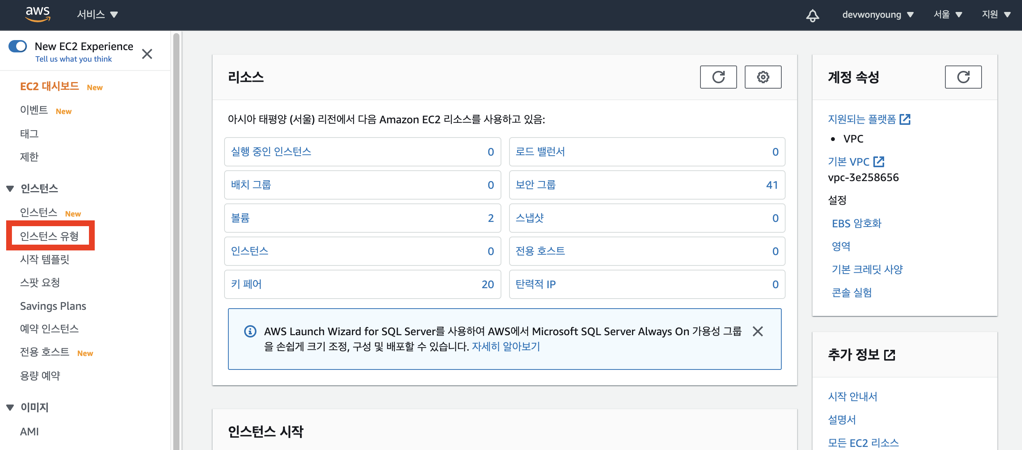The image size is (1022, 450).
Task: Open 리소스 panel settings gear
Action: coord(762,77)
